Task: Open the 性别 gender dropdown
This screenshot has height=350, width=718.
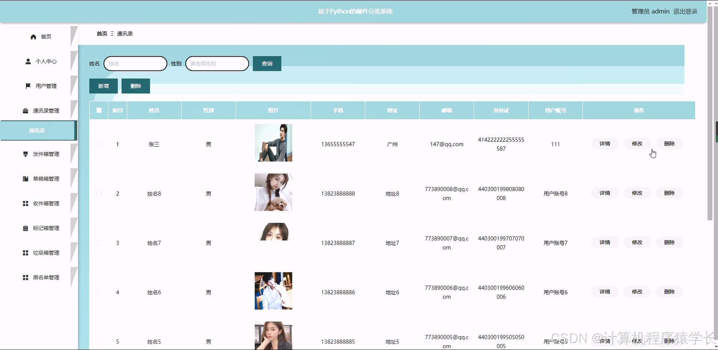Action: [217, 64]
